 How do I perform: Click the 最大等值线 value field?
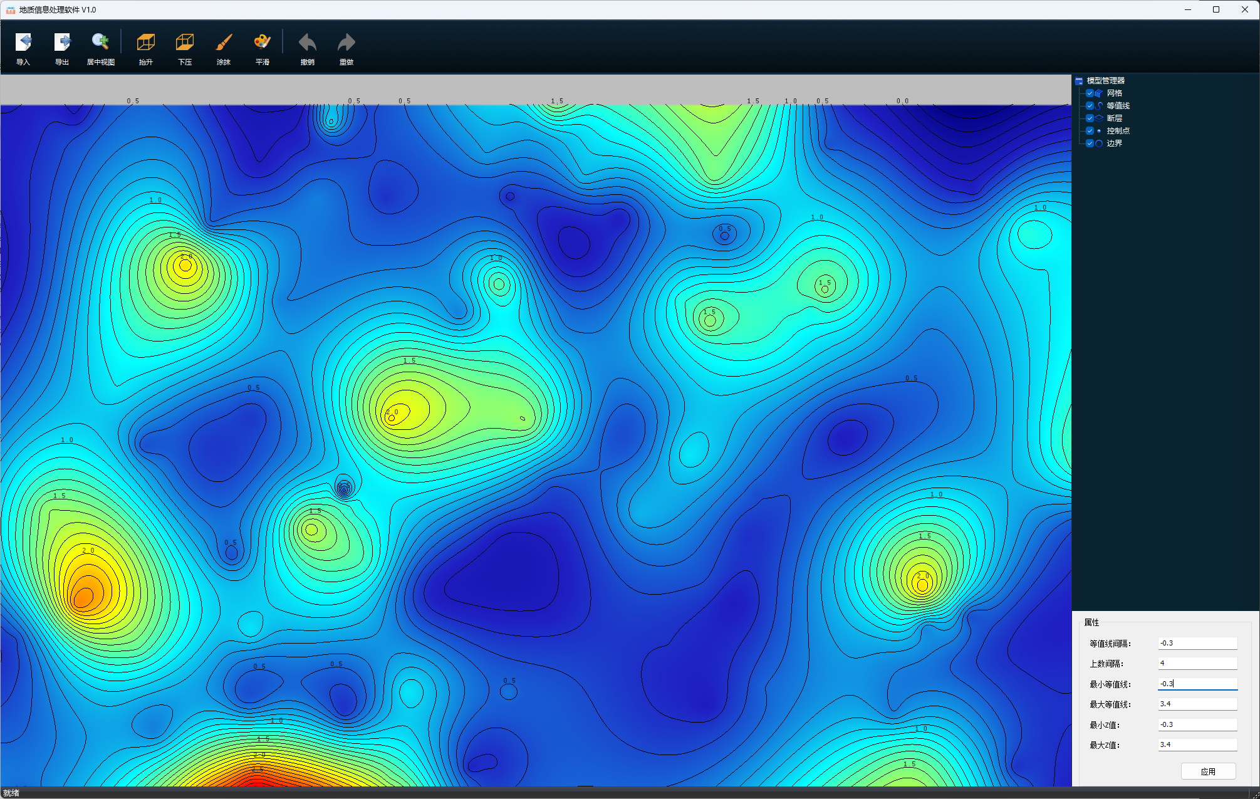1197,704
